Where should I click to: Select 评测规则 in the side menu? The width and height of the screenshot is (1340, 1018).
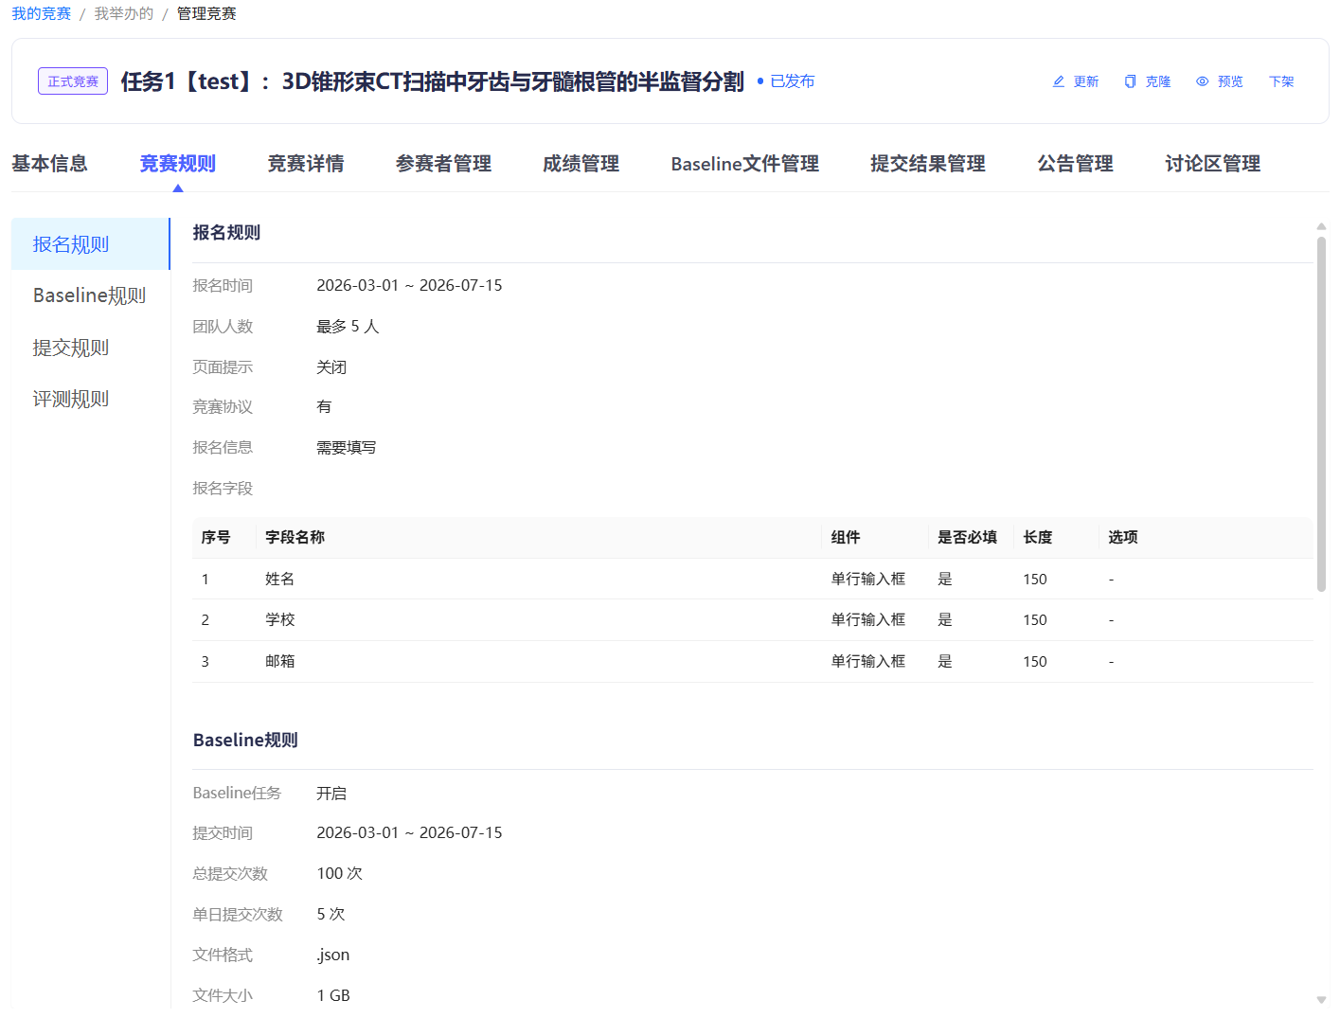[90, 399]
